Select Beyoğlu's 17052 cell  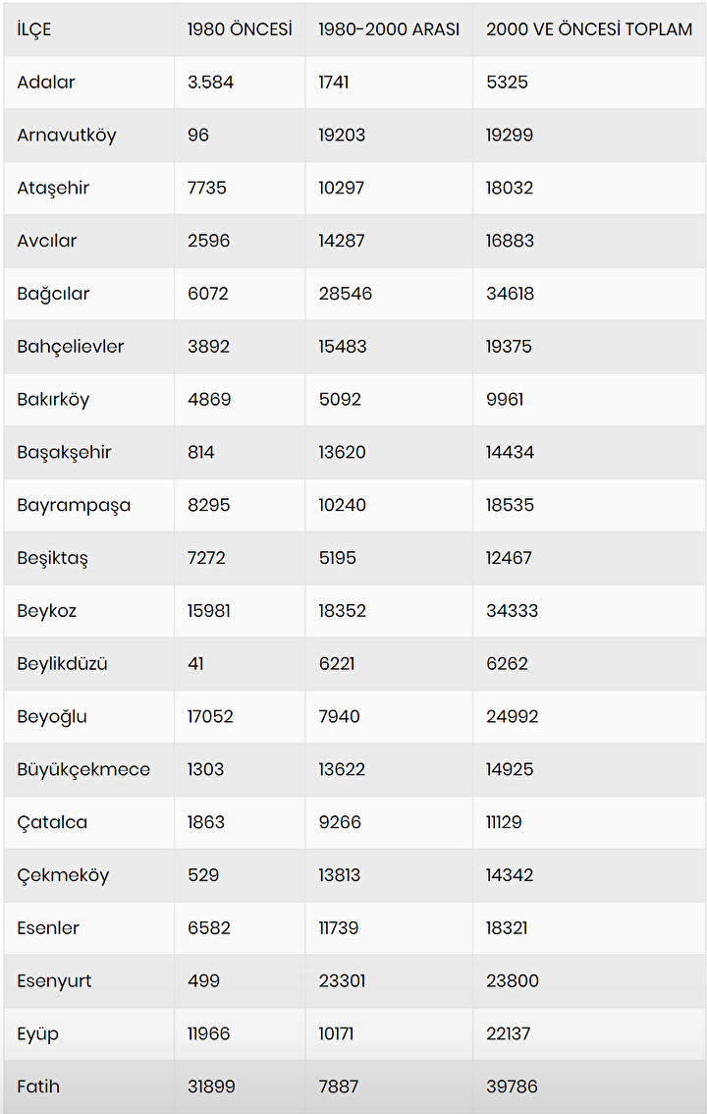click(x=210, y=717)
